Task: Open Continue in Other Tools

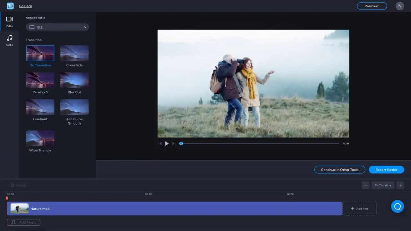Action: coord(339,169)
